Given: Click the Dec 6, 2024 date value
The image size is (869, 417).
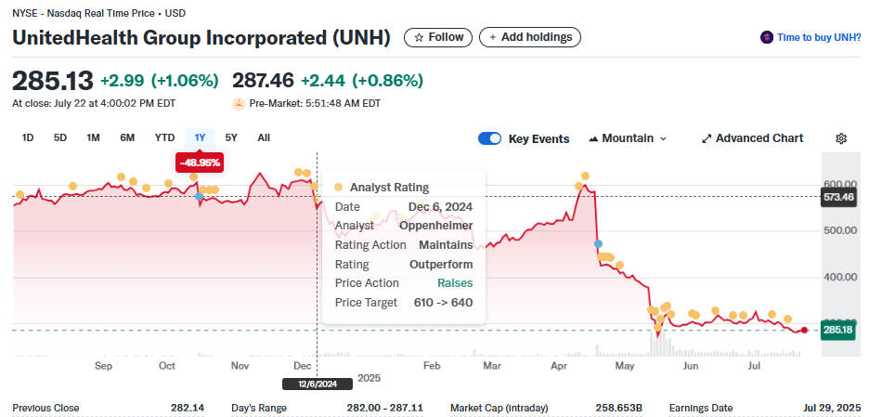Looking at the screenshot, I should [441, 207].
